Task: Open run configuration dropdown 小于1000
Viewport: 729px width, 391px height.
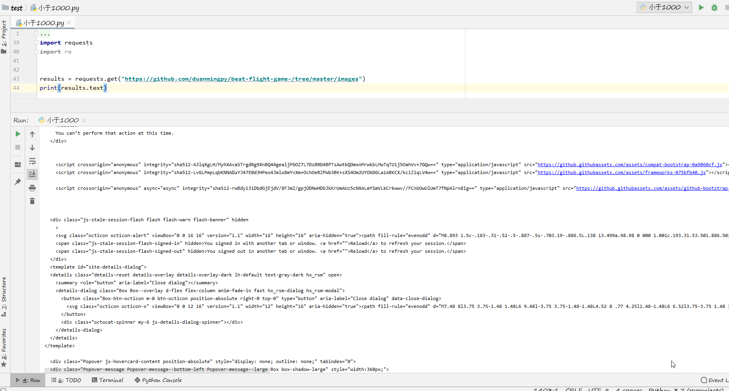Action: (x=664, y=7)
